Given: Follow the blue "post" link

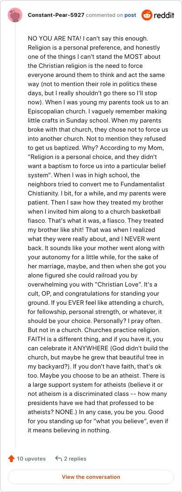Looking at the screenshot, I should click(130, 15).
